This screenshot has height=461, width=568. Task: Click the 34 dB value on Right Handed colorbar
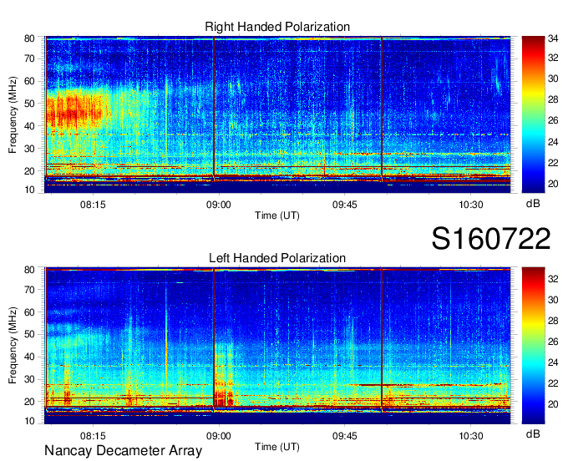point(553,38)
